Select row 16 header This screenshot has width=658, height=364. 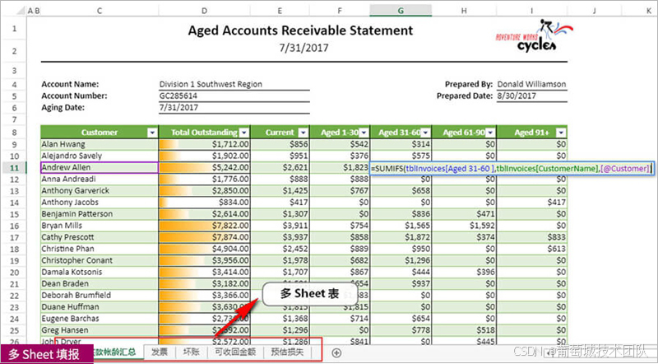[x=14, y=226]
